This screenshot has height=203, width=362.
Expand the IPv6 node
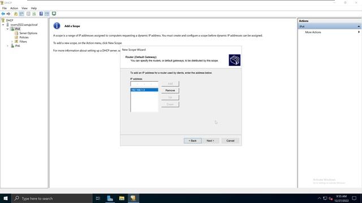coord(7,46)
